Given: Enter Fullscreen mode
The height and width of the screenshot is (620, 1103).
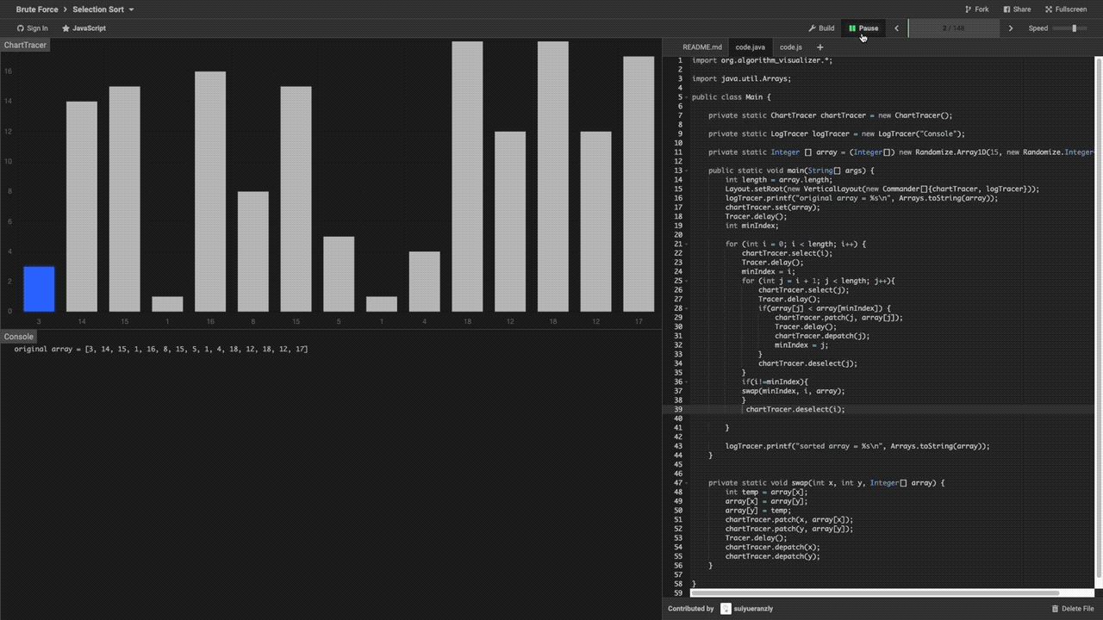Looking at the screenshot, I should [1066, 9].
